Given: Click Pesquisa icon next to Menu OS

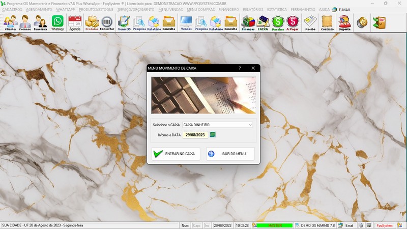Looking at the screenshot, I should tap(139, 22).
